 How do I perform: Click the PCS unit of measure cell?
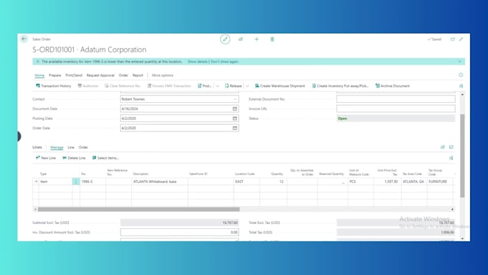click(x=361, y=182)
